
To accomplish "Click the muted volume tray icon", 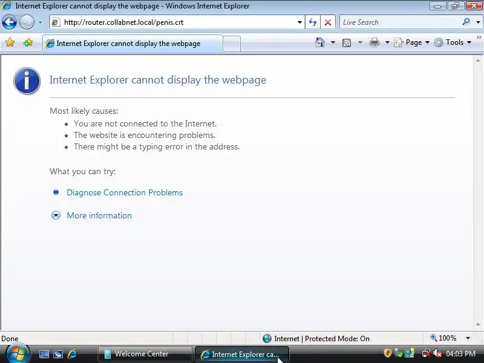I will 437,353.
